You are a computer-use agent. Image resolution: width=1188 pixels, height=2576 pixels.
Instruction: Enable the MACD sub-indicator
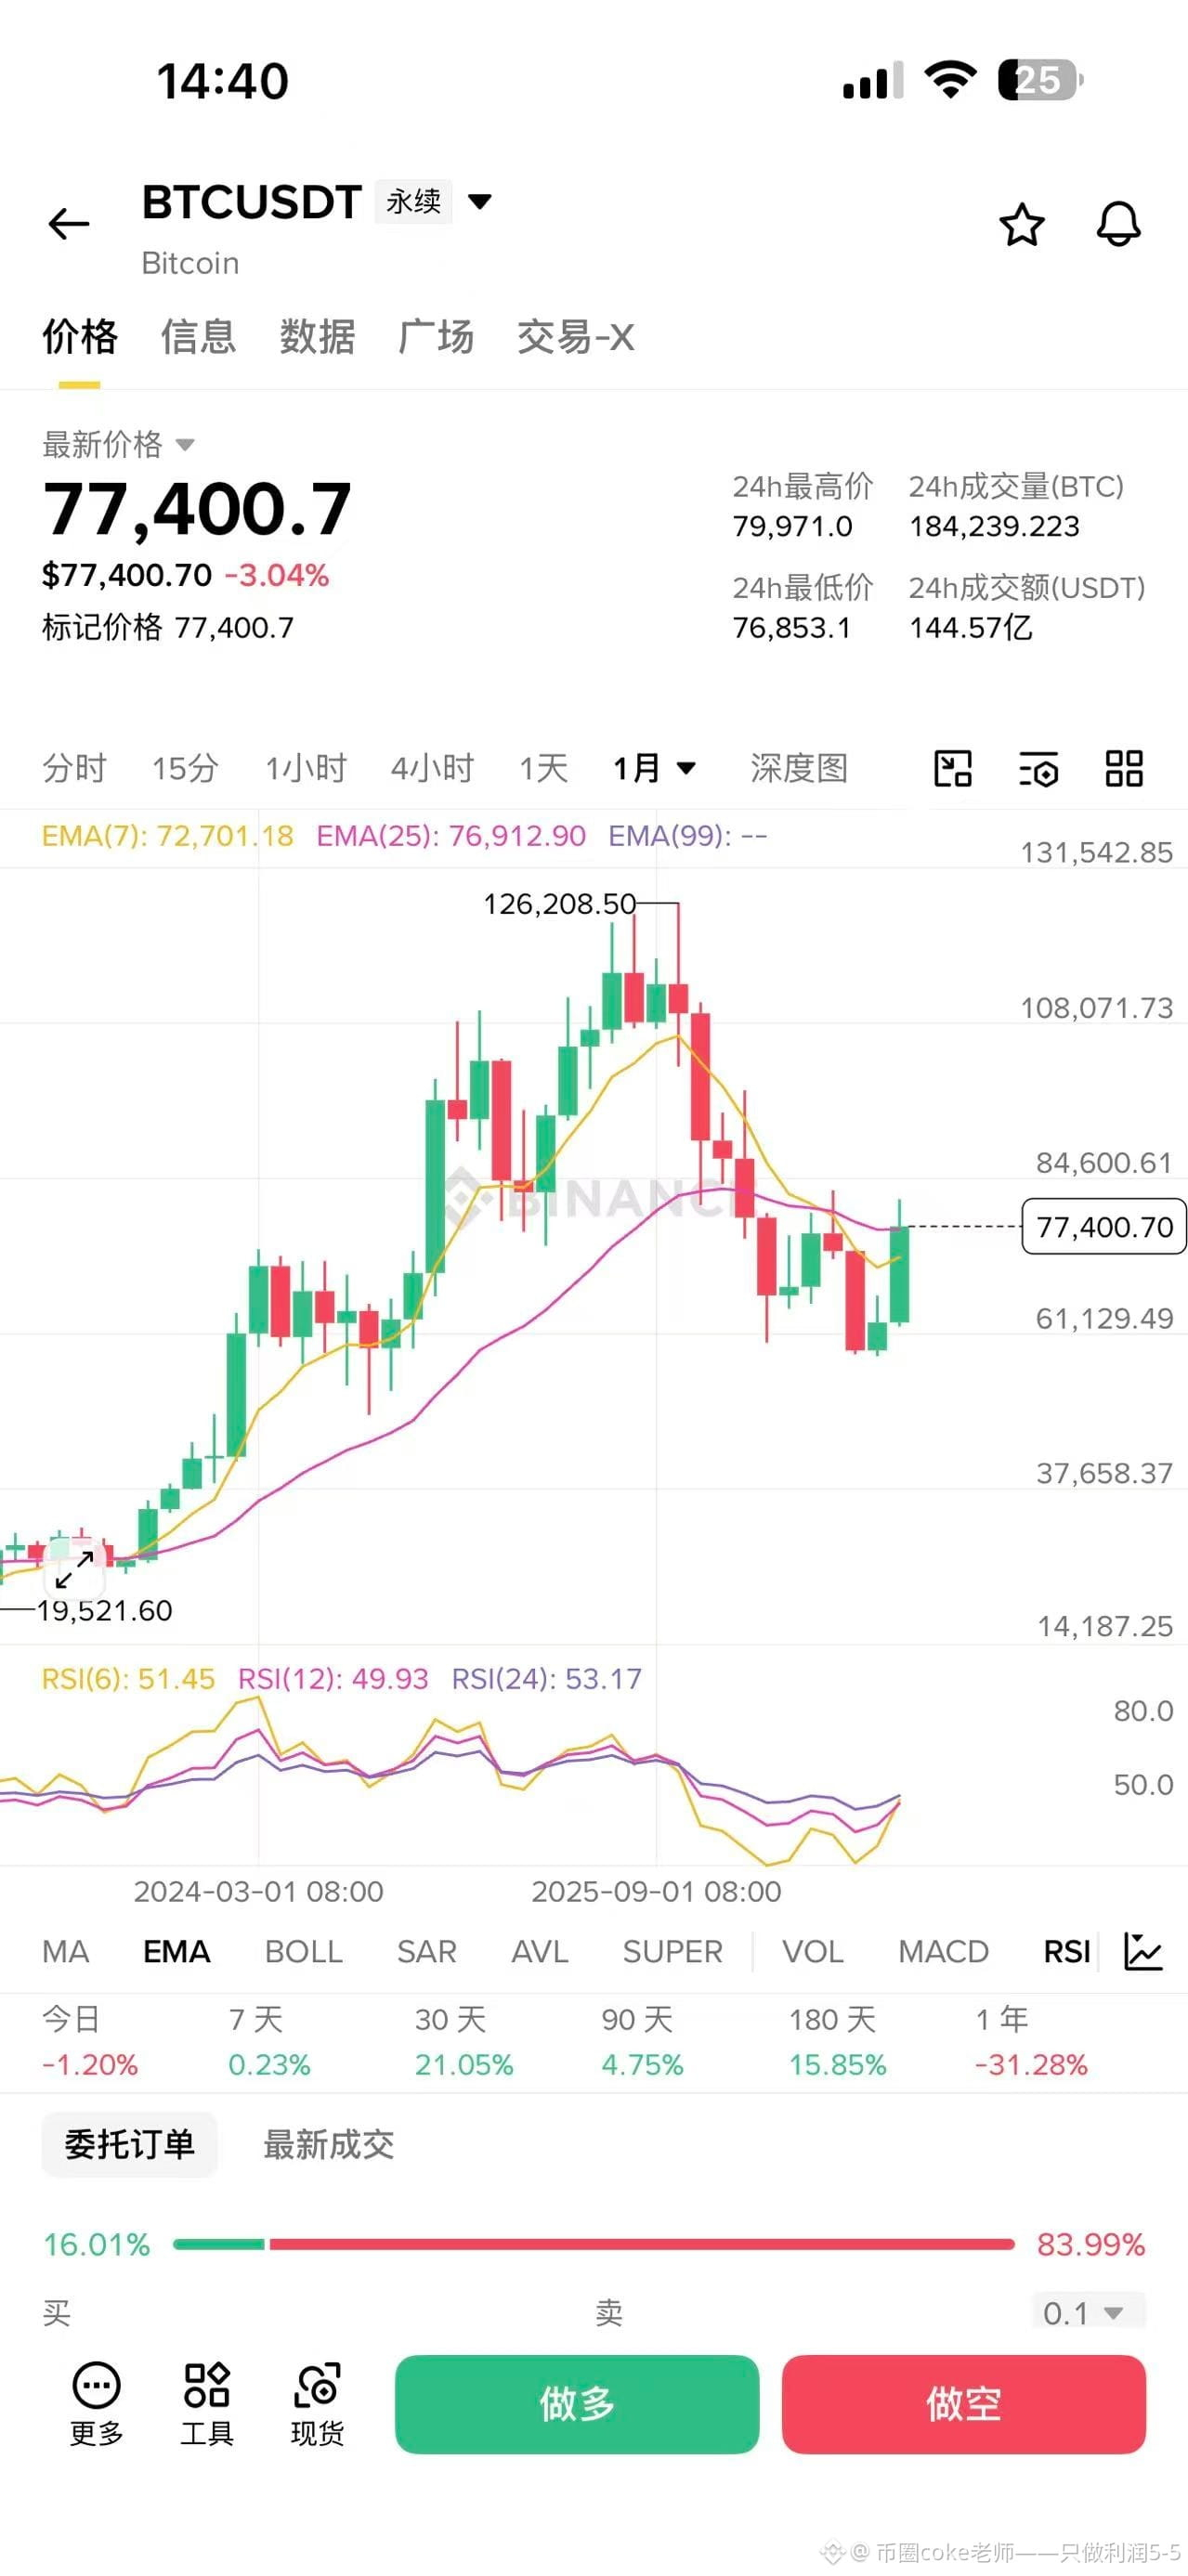[944, 1951]
